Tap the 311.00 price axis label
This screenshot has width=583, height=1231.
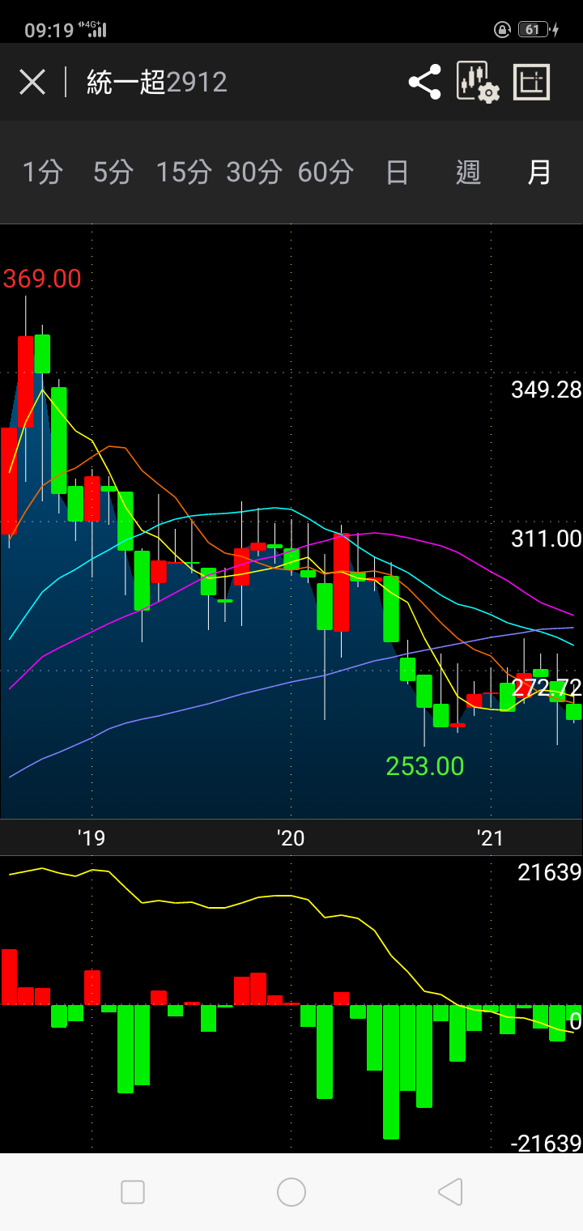[547, 539]
